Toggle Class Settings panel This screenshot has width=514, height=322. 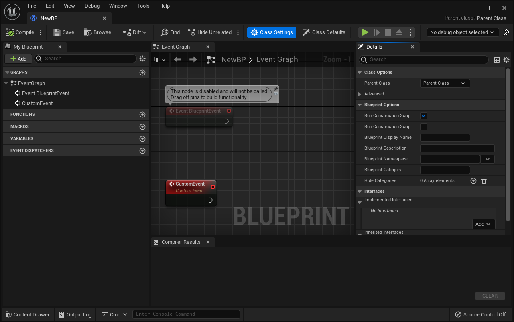point(272,32)
